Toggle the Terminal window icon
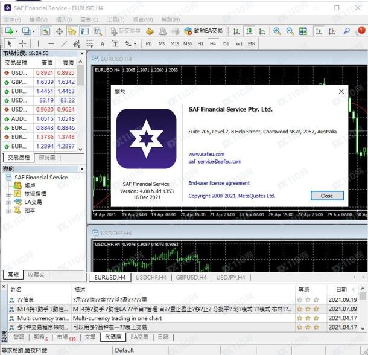 [x=84, y=31]
